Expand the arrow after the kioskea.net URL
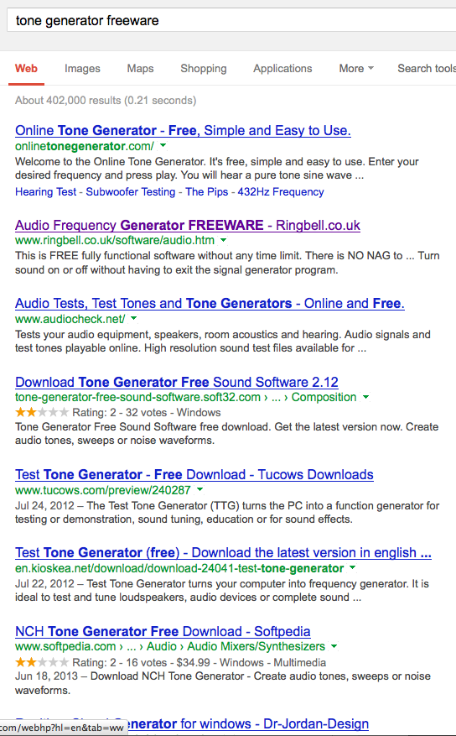 [x=352, y=568]
